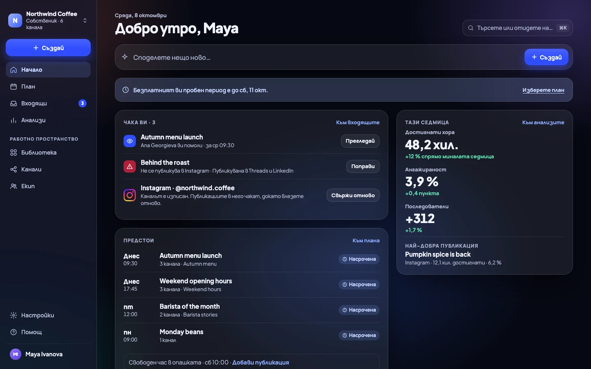591x369 pixels.
Task: Click the Instagram logo icon
Action: [x=130, y=195]
